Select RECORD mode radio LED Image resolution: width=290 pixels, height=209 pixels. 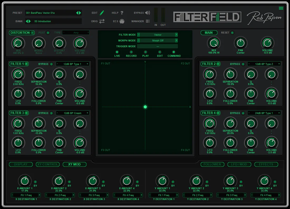131,52
